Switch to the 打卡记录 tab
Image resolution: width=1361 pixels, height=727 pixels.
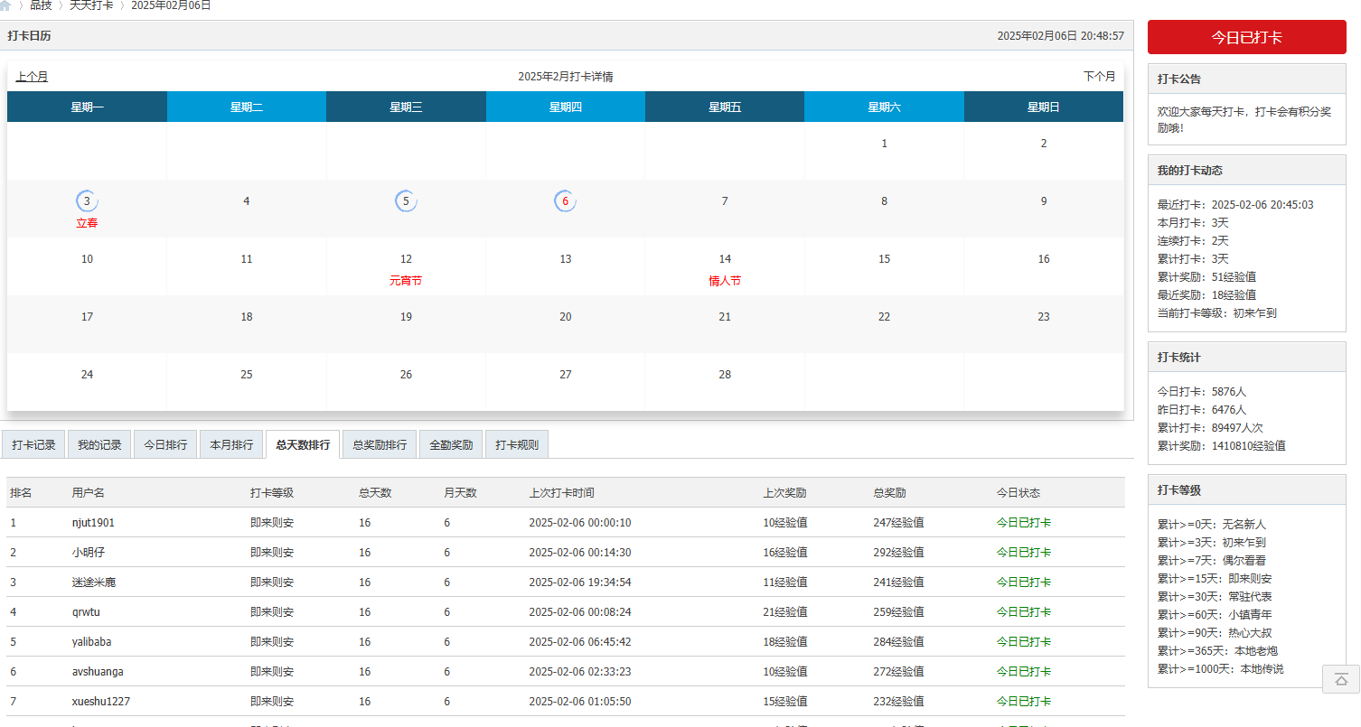33,444
